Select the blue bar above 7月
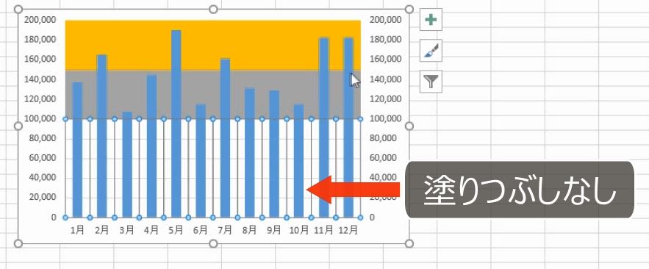The width and height of the screenshot is (649, 269). (x=225, y=138)
